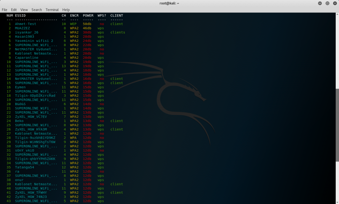The image size is (339, 204).
Task: Open the View menu
Action: (24, 10)
